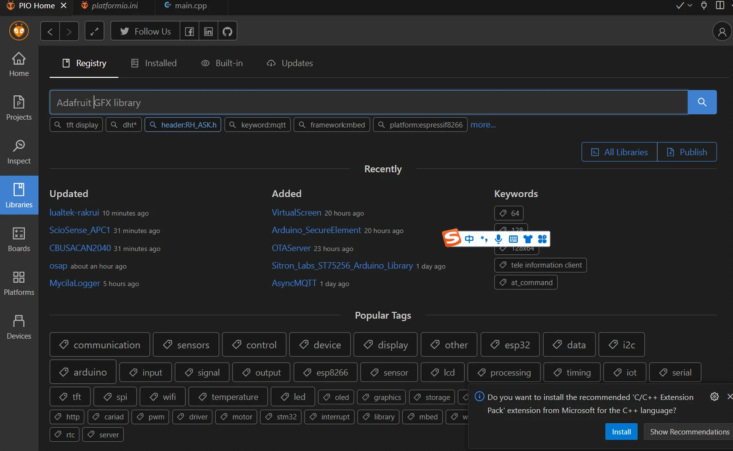Open the VirtualScreen library link
733x451 pixels.
point(296,213)
